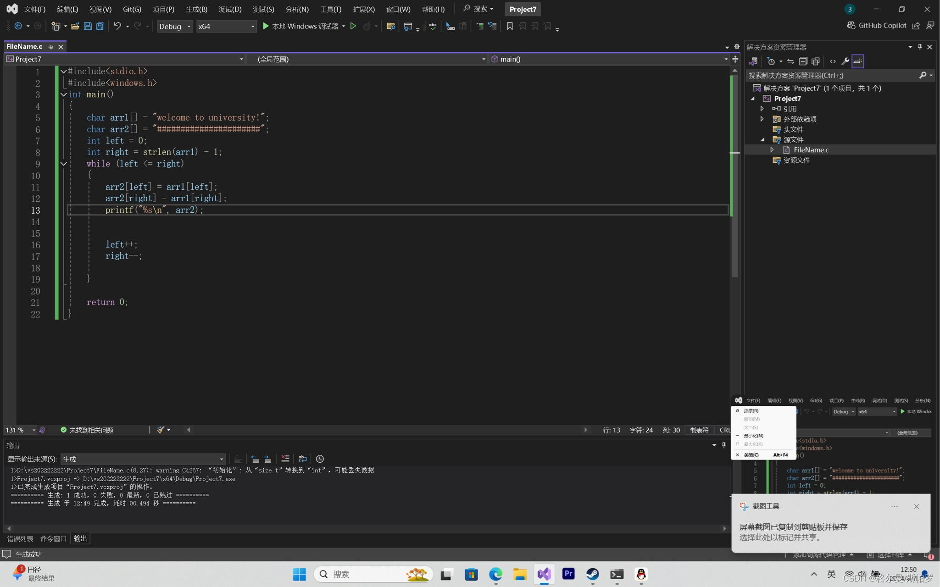Open output source dropdown showing 生成
940x587 pixels.
click(x=143, y=459)
